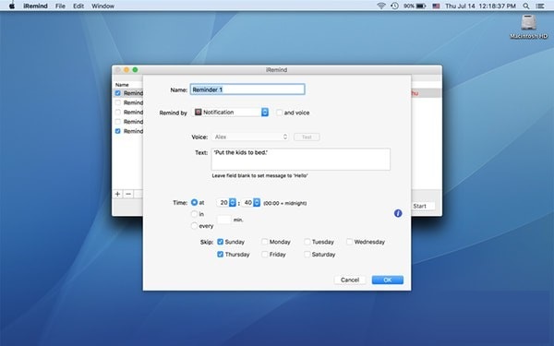Click the plus add reminder button
Viewport: 554px width, 346px height.
point(117,194)
